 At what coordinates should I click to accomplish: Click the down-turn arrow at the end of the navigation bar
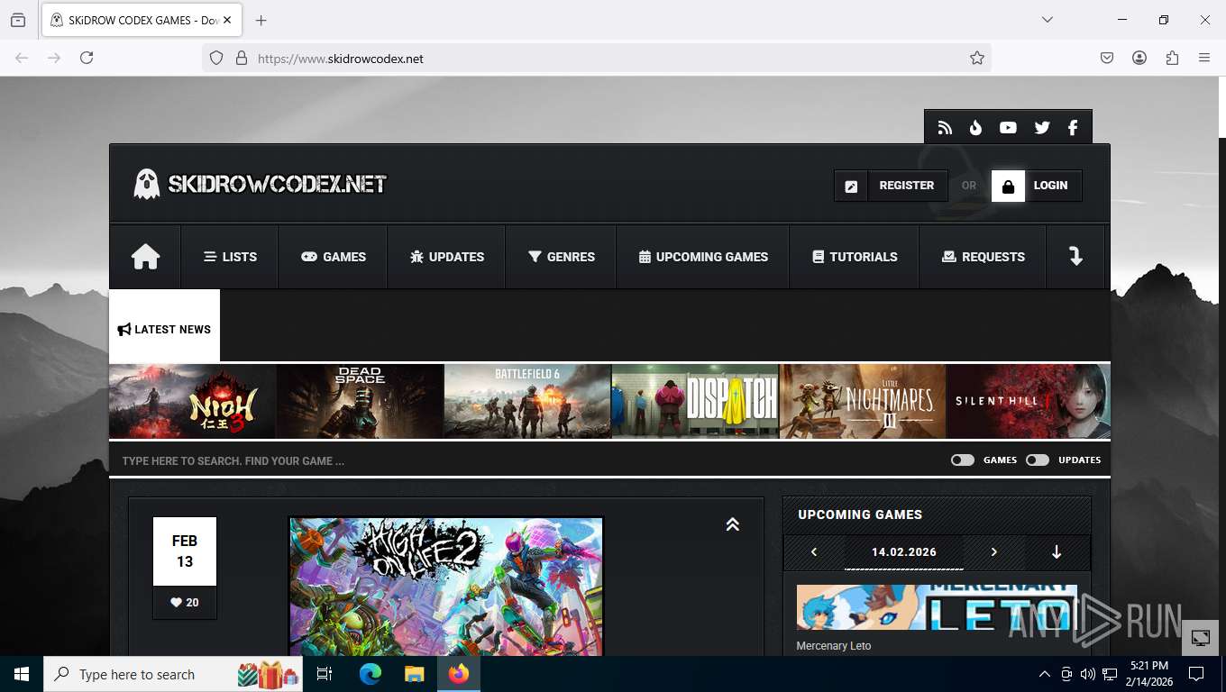click(1075, 257)
